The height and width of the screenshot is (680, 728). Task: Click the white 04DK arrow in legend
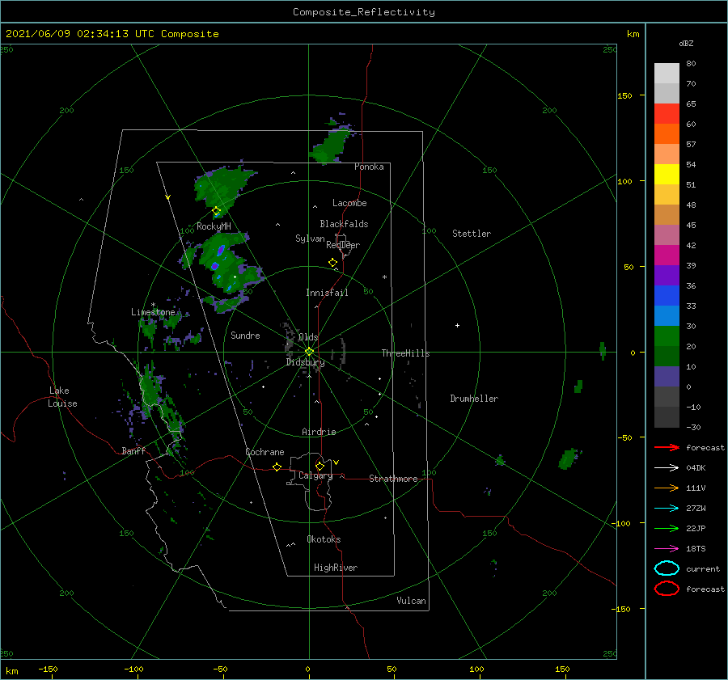click(x=667, y=467)
